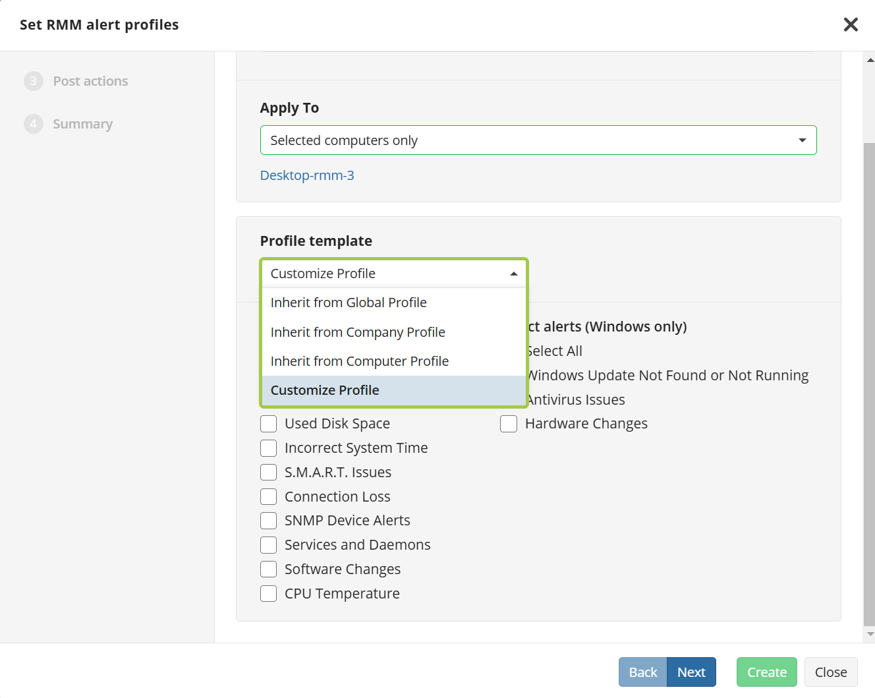This screenshot has height=698, width=875.
Task: Click the Next button
Action: 691,672
